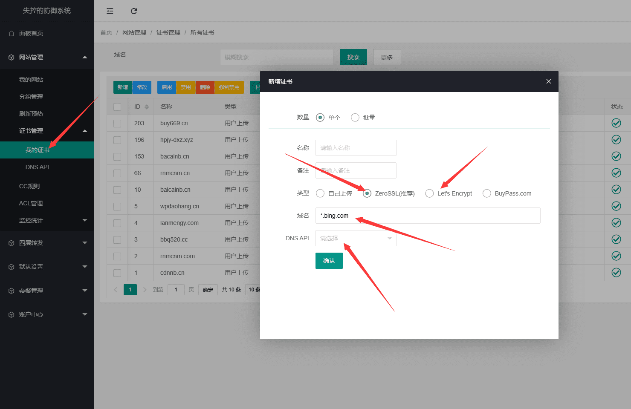Viewport: 631px width, 409px height.
Task: Open DNS API in the sidebar
Action: (x=37, y=167)
